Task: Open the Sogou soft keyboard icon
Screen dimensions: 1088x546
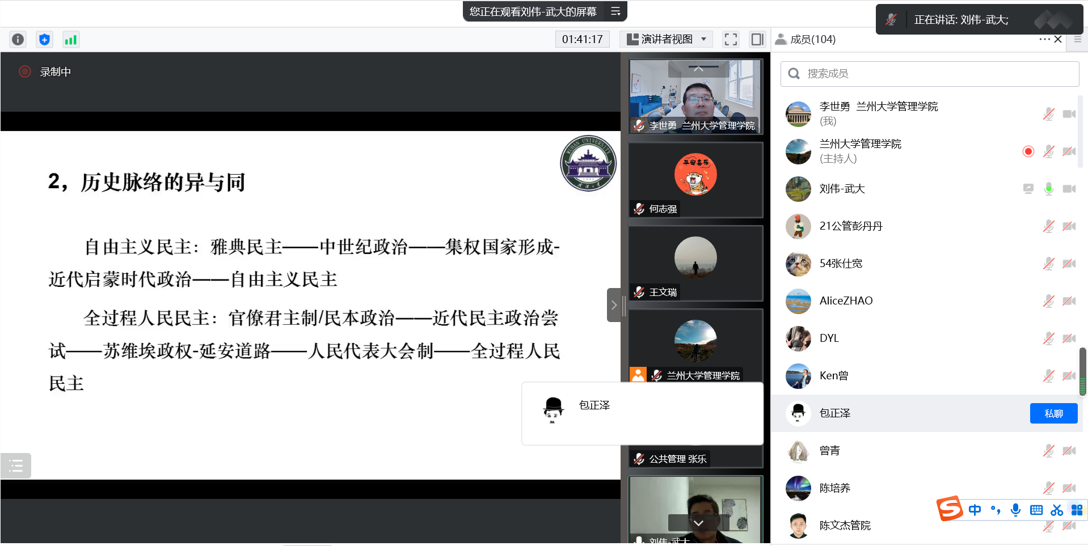Action: [1036, 510]
